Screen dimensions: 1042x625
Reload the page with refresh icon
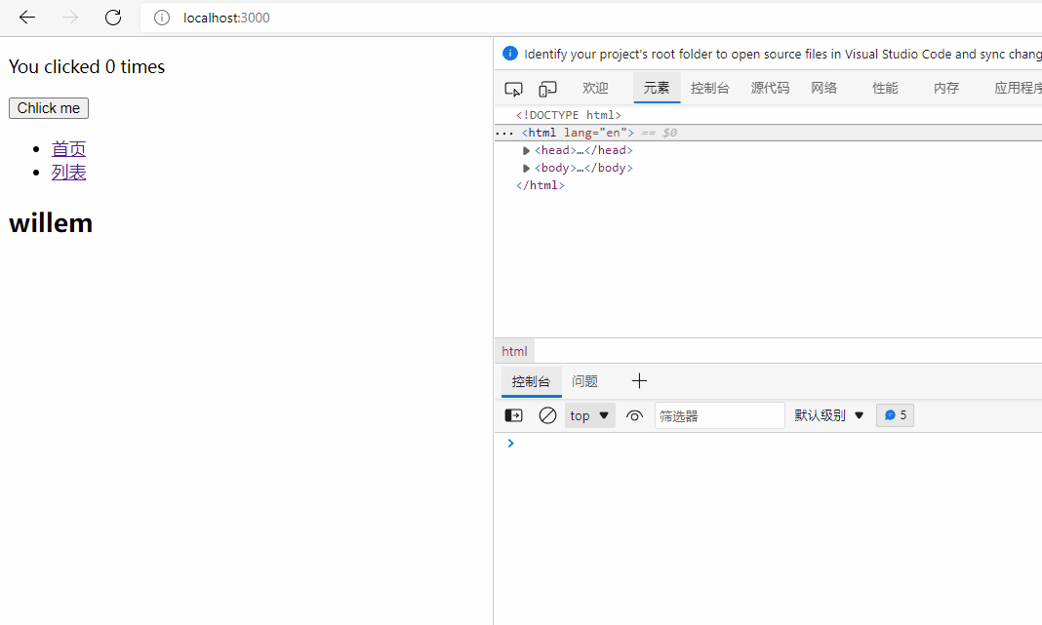click(x=113, y=18)
